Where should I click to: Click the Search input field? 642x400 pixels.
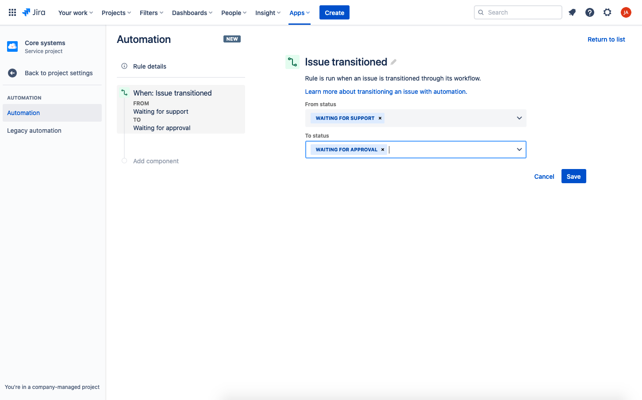pos(518,12)
